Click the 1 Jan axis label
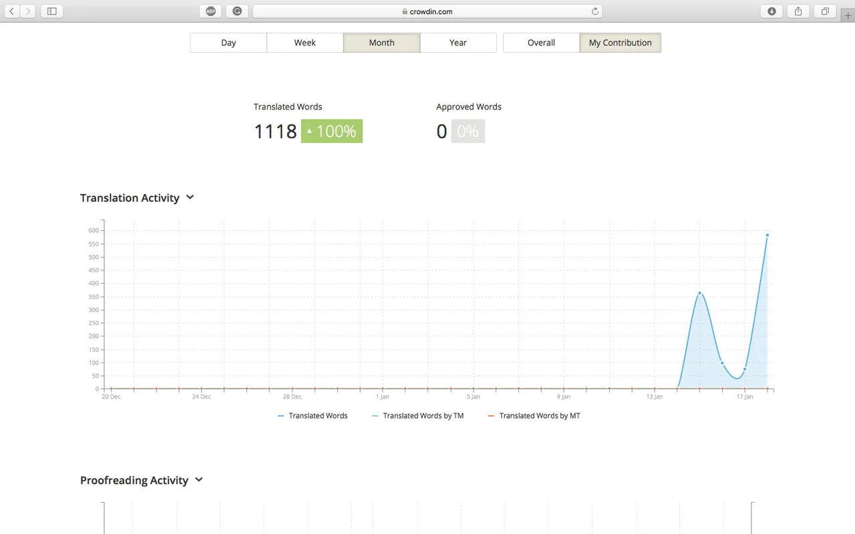Screen dimensions: 855x534 pyautogui.click(x=383, y=396)
